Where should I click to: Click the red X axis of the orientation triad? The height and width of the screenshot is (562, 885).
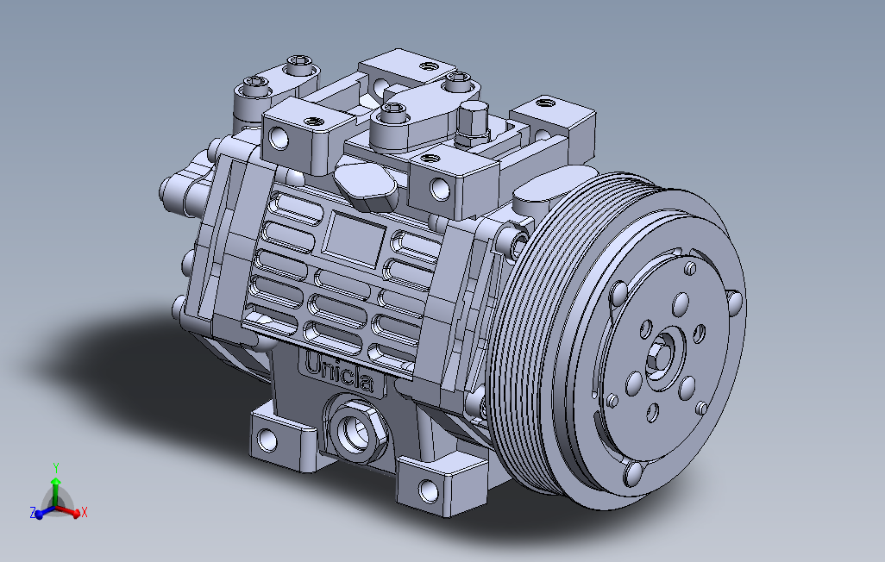70,511
